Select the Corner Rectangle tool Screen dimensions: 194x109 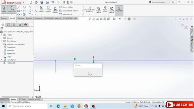(18, 11)
